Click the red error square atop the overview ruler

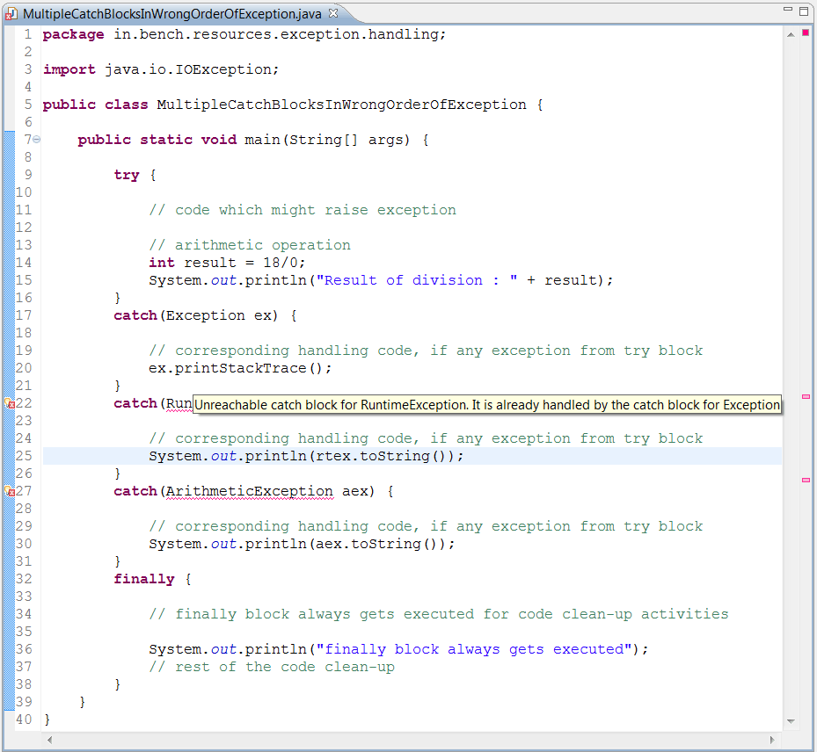pyautogui.click(x=804, y=32)
